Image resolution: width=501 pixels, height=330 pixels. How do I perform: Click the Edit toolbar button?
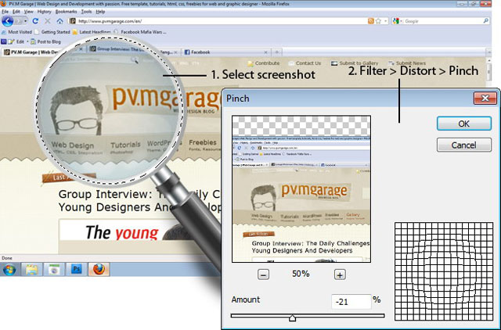(16, 41)
